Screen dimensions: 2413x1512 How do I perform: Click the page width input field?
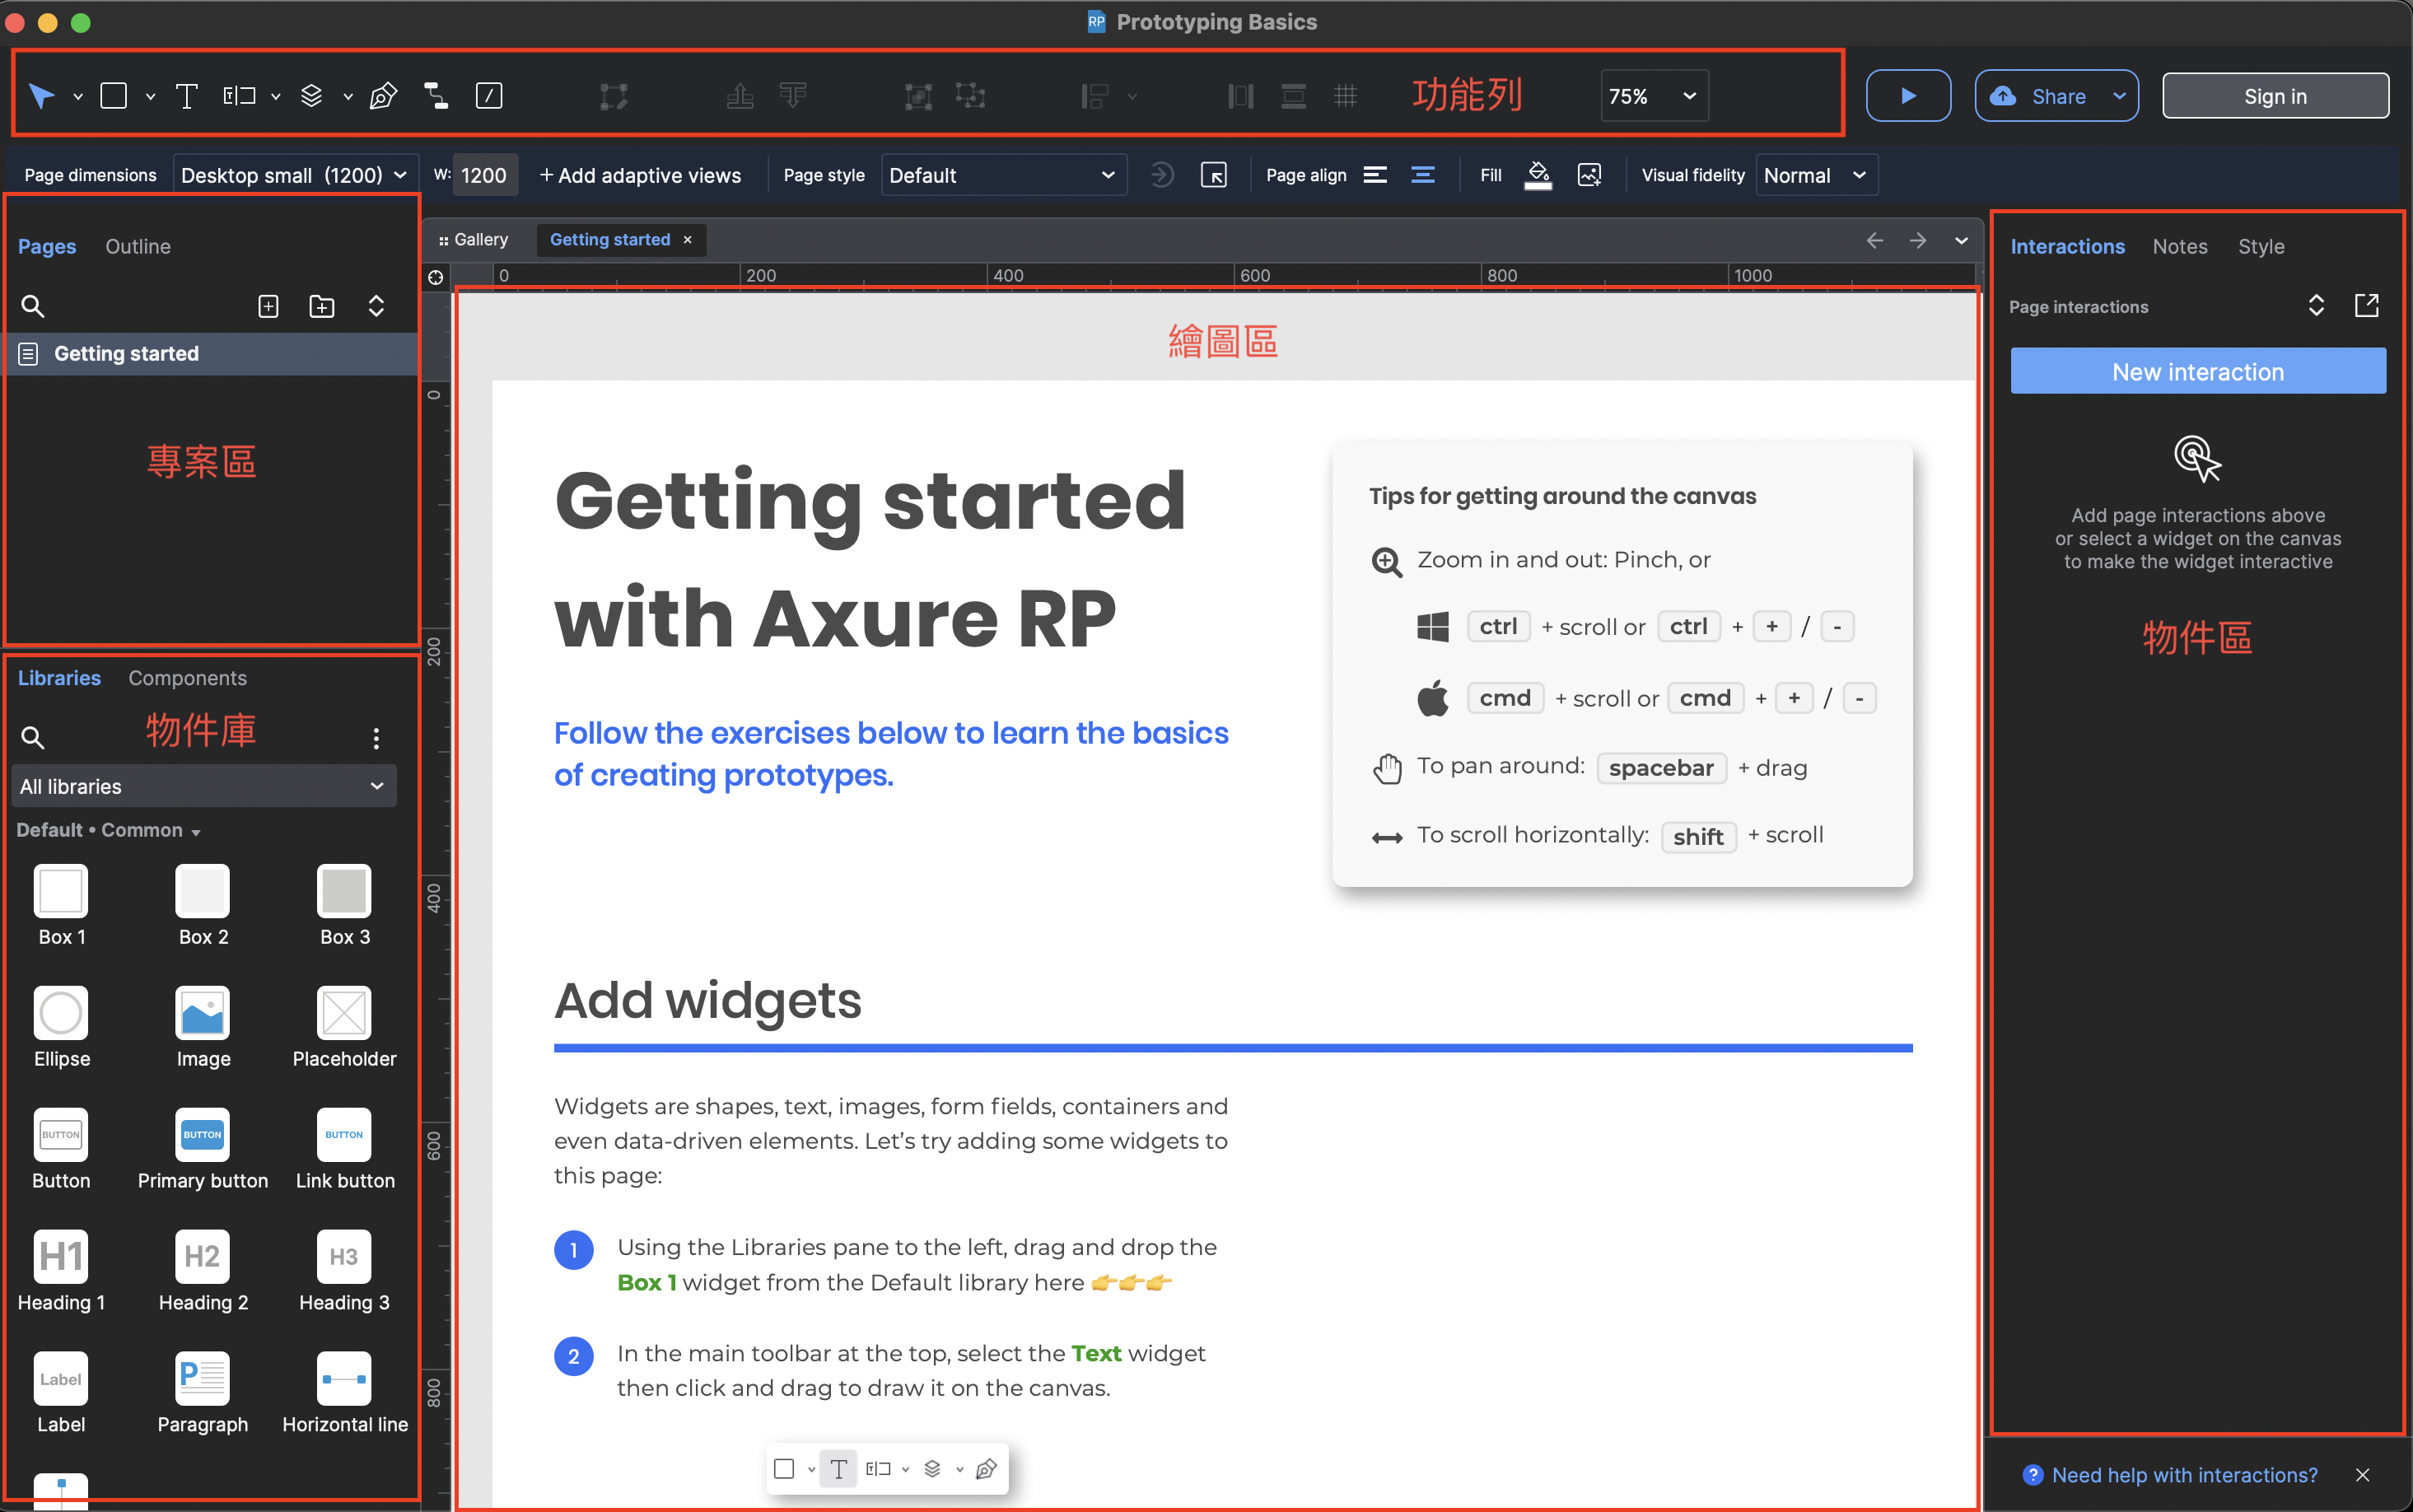tap(484, 175)
